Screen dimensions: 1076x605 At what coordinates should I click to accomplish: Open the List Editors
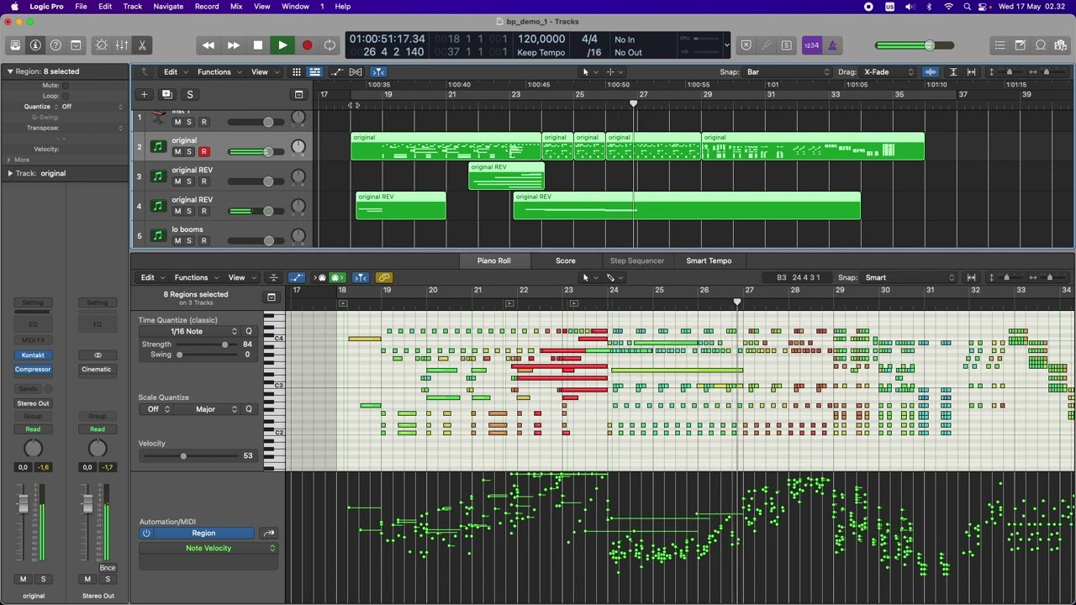tap(1000, 45)
